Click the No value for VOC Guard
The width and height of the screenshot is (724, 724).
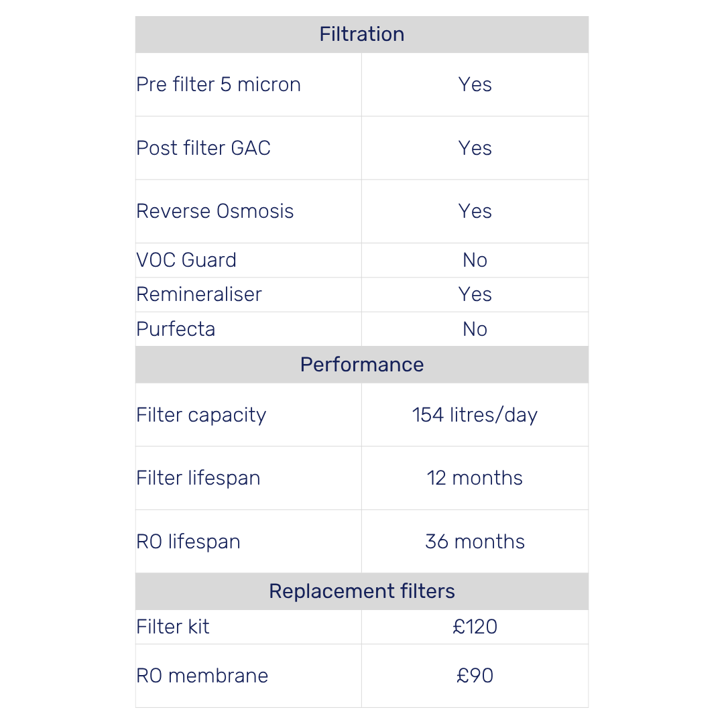[x=475, y=260]
